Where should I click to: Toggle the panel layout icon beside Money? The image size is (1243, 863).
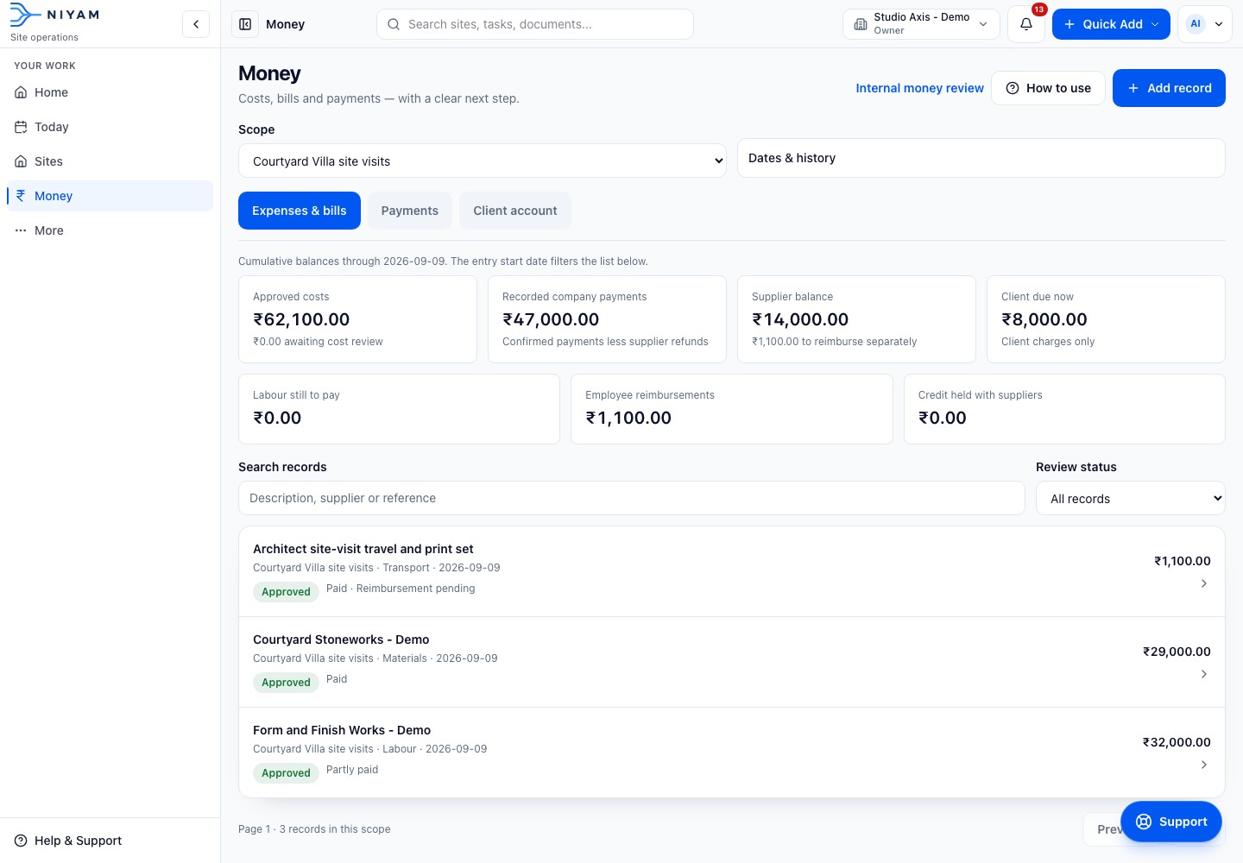pos(245,24)
